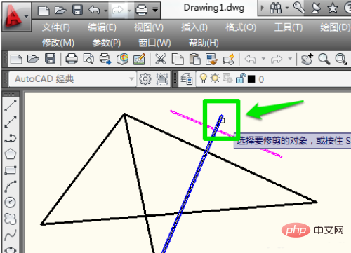Viewport: 351px width, 253px height.
Task: Toggle layer 0 viewport freeze icon
Action: coord(227,78)
